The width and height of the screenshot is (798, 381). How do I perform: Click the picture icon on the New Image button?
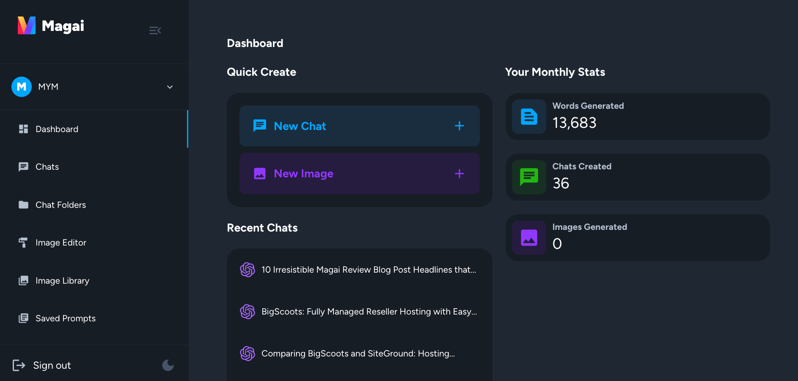(x=260, y=174)
